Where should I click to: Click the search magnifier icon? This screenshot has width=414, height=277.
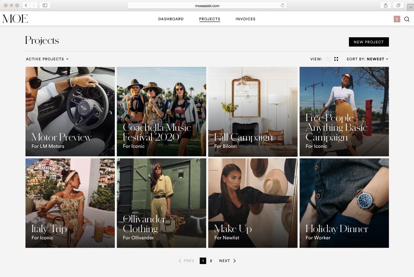[x=407, y=19]
